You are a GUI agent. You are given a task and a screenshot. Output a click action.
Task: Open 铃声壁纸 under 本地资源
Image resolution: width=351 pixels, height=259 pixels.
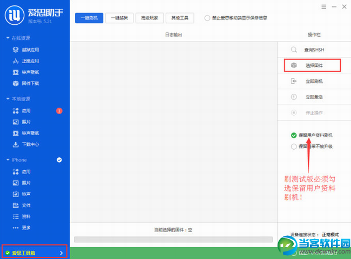pyautogui.click(x=26, y=134)
